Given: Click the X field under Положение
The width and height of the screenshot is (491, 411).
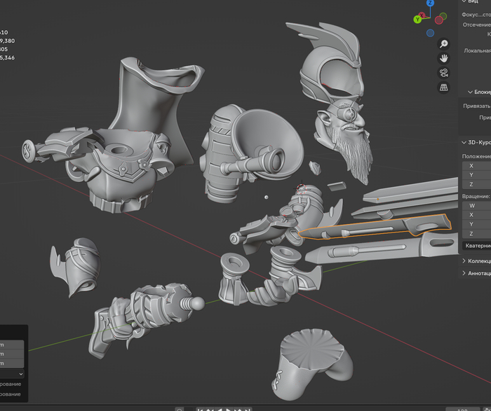Looking at the screenshot, I should pyautogui.click(x=477, y=166).
